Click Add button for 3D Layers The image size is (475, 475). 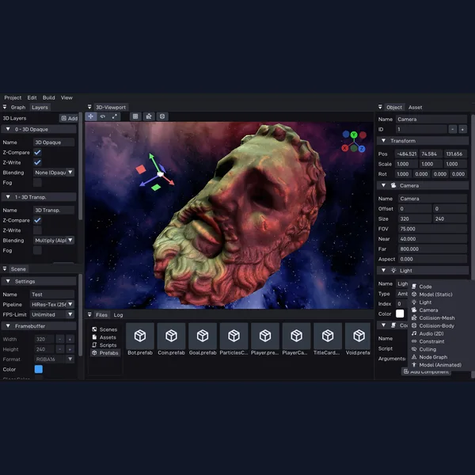click(x=69, y=118)
